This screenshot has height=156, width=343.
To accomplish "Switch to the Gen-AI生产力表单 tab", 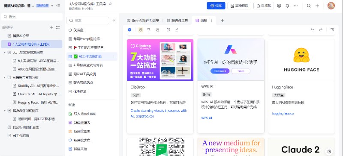I will [x=143, y=21].
